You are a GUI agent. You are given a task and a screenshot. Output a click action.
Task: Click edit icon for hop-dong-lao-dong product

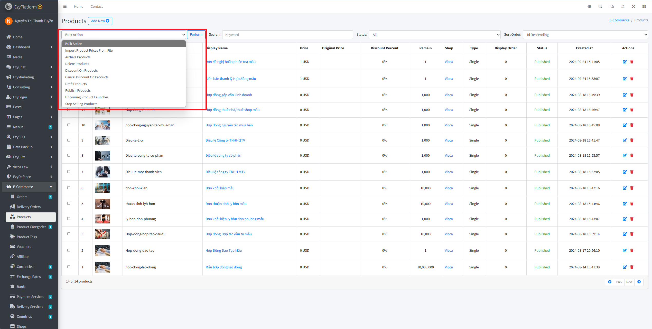(x=625, y=267)
